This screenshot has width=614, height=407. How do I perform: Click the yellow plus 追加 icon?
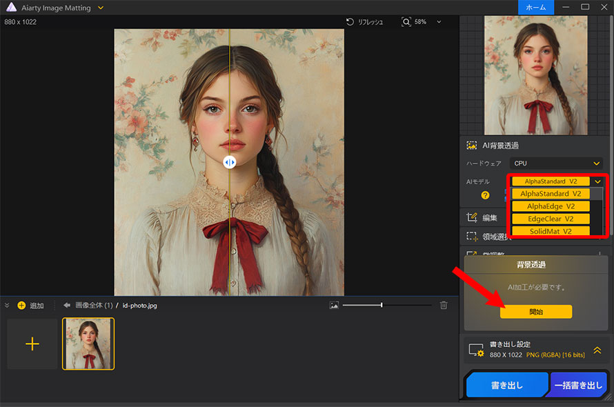coord(21,306)
